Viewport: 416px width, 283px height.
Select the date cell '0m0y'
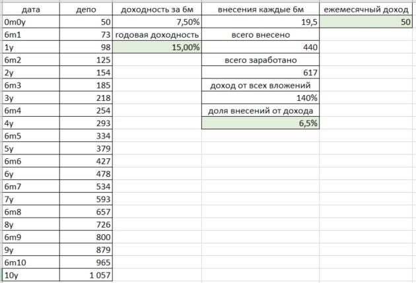pyautogui.click(x=31, y=22)
